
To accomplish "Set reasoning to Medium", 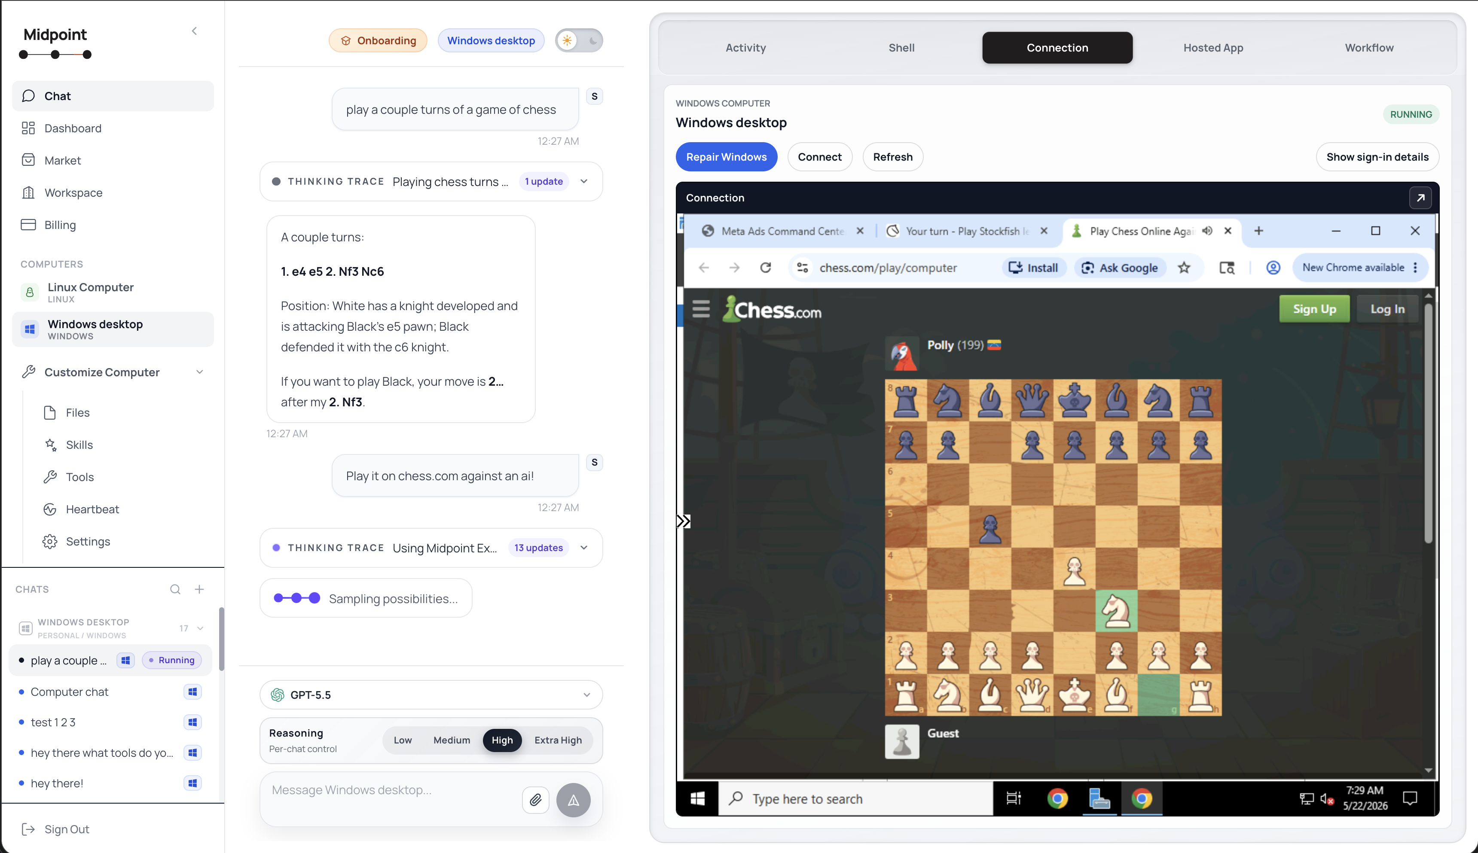I will click(x=452, y=740).
